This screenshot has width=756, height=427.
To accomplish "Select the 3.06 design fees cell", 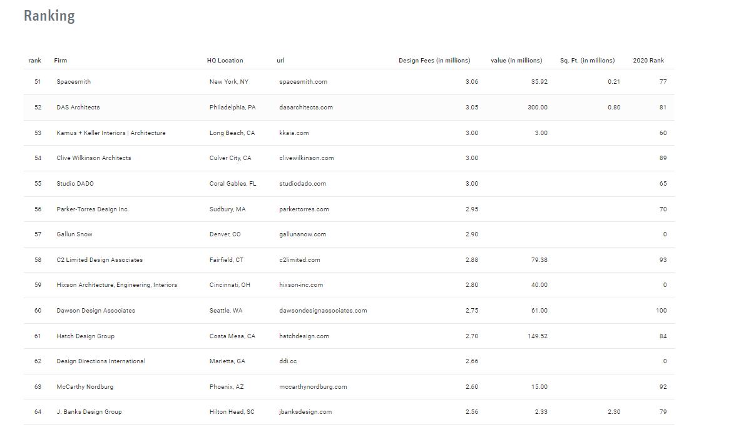I will [x=472, y=82].
